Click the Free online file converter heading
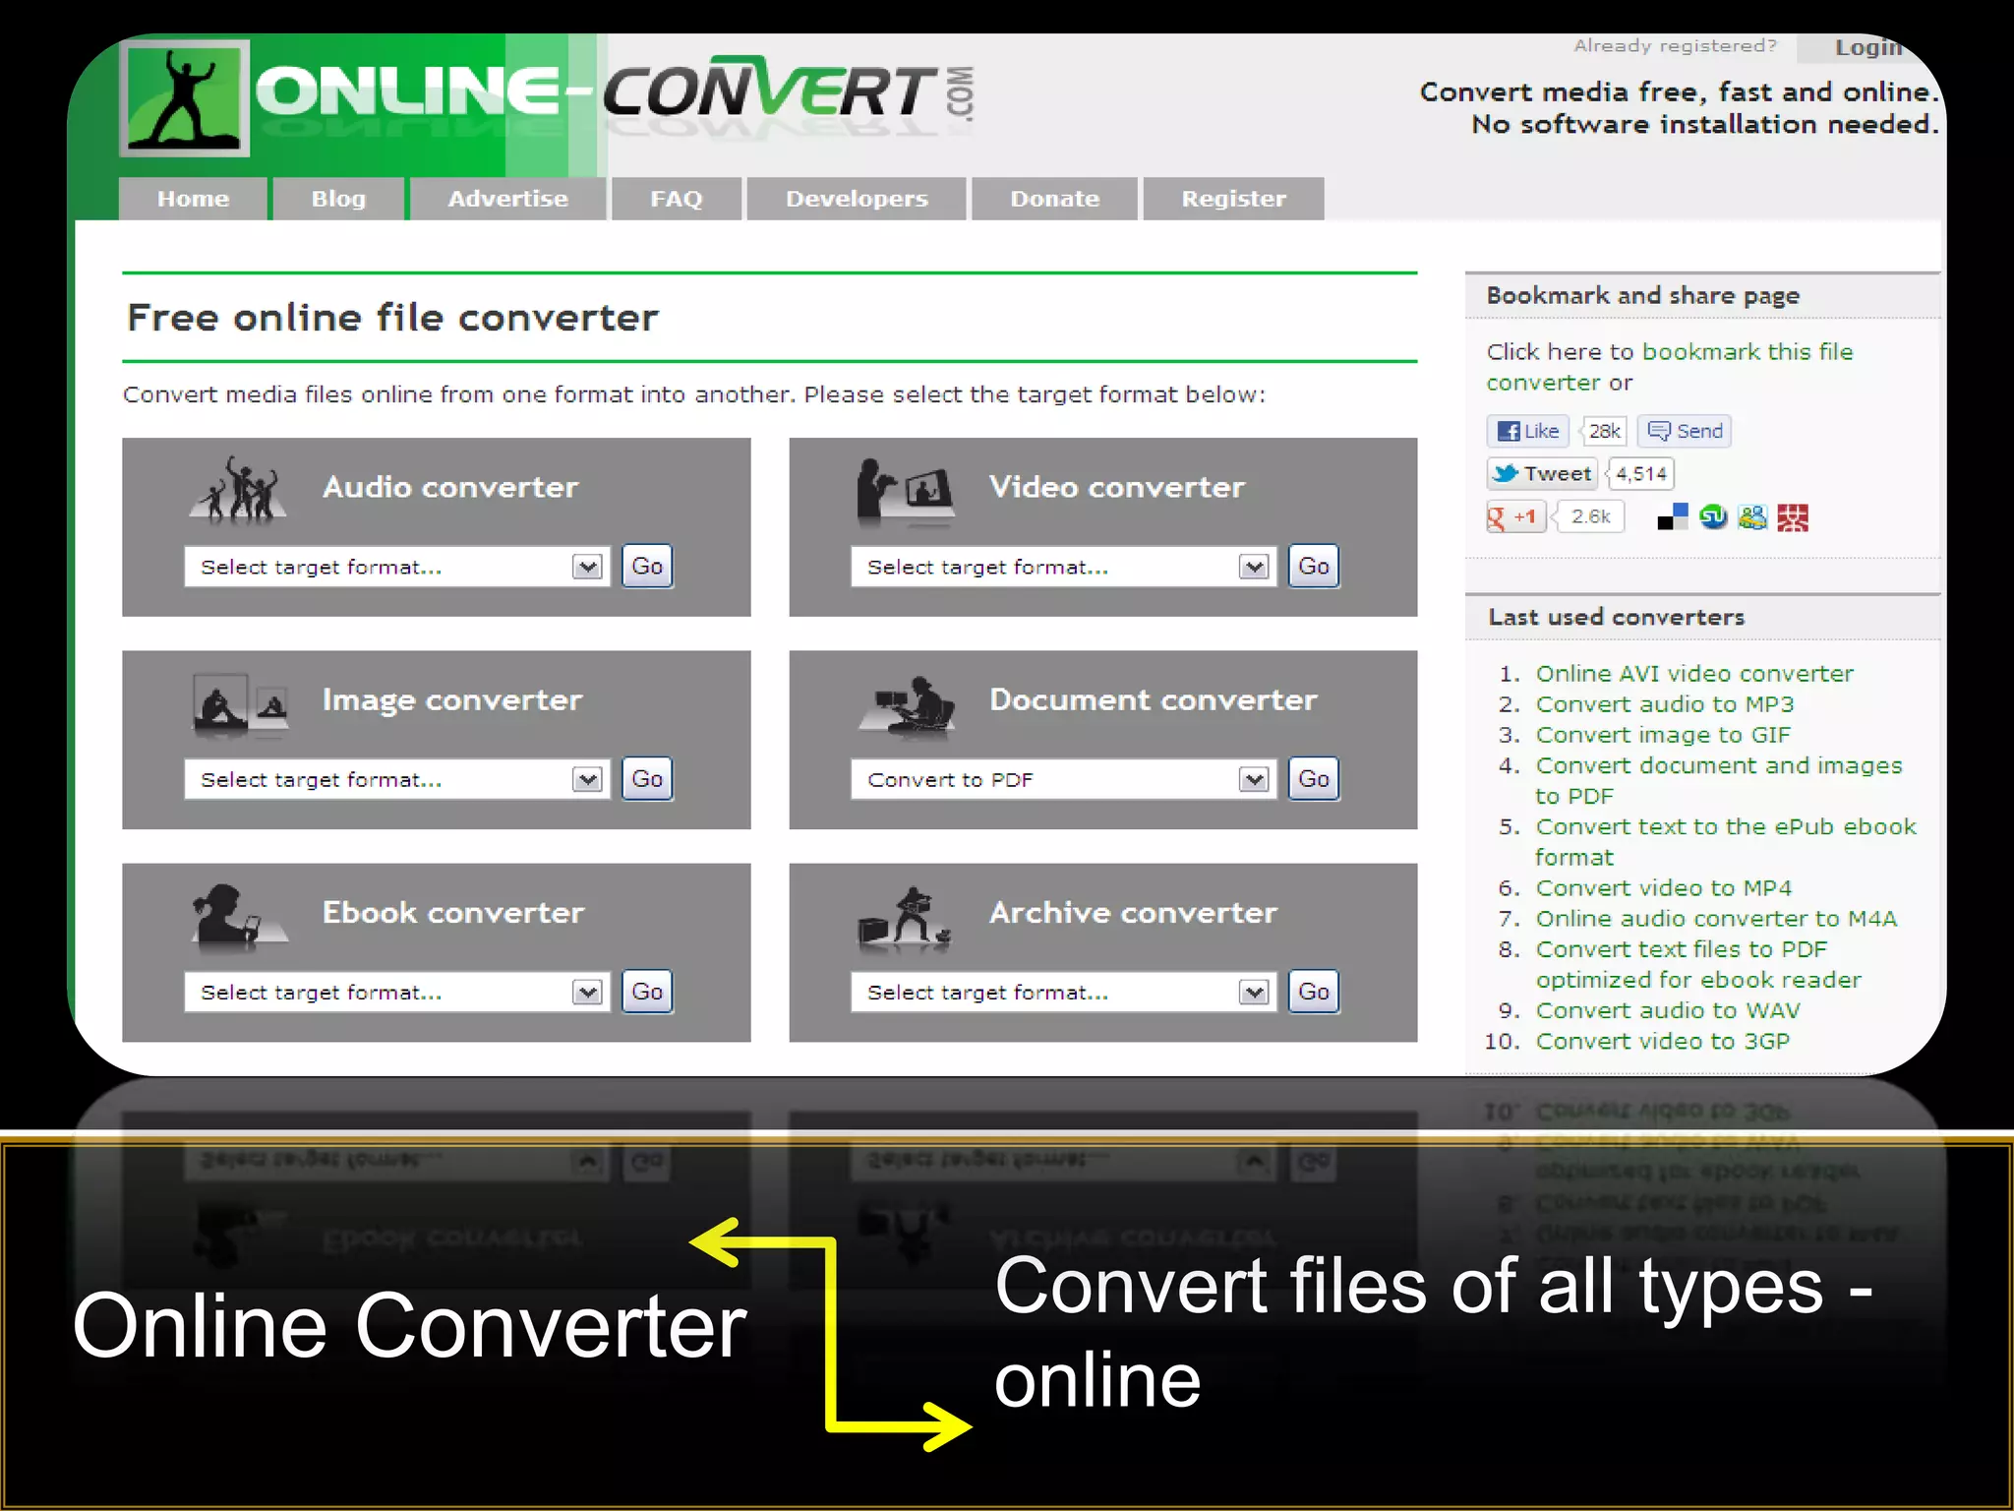The height and width of the screenshot is (1511, 2014). [392, 318]
